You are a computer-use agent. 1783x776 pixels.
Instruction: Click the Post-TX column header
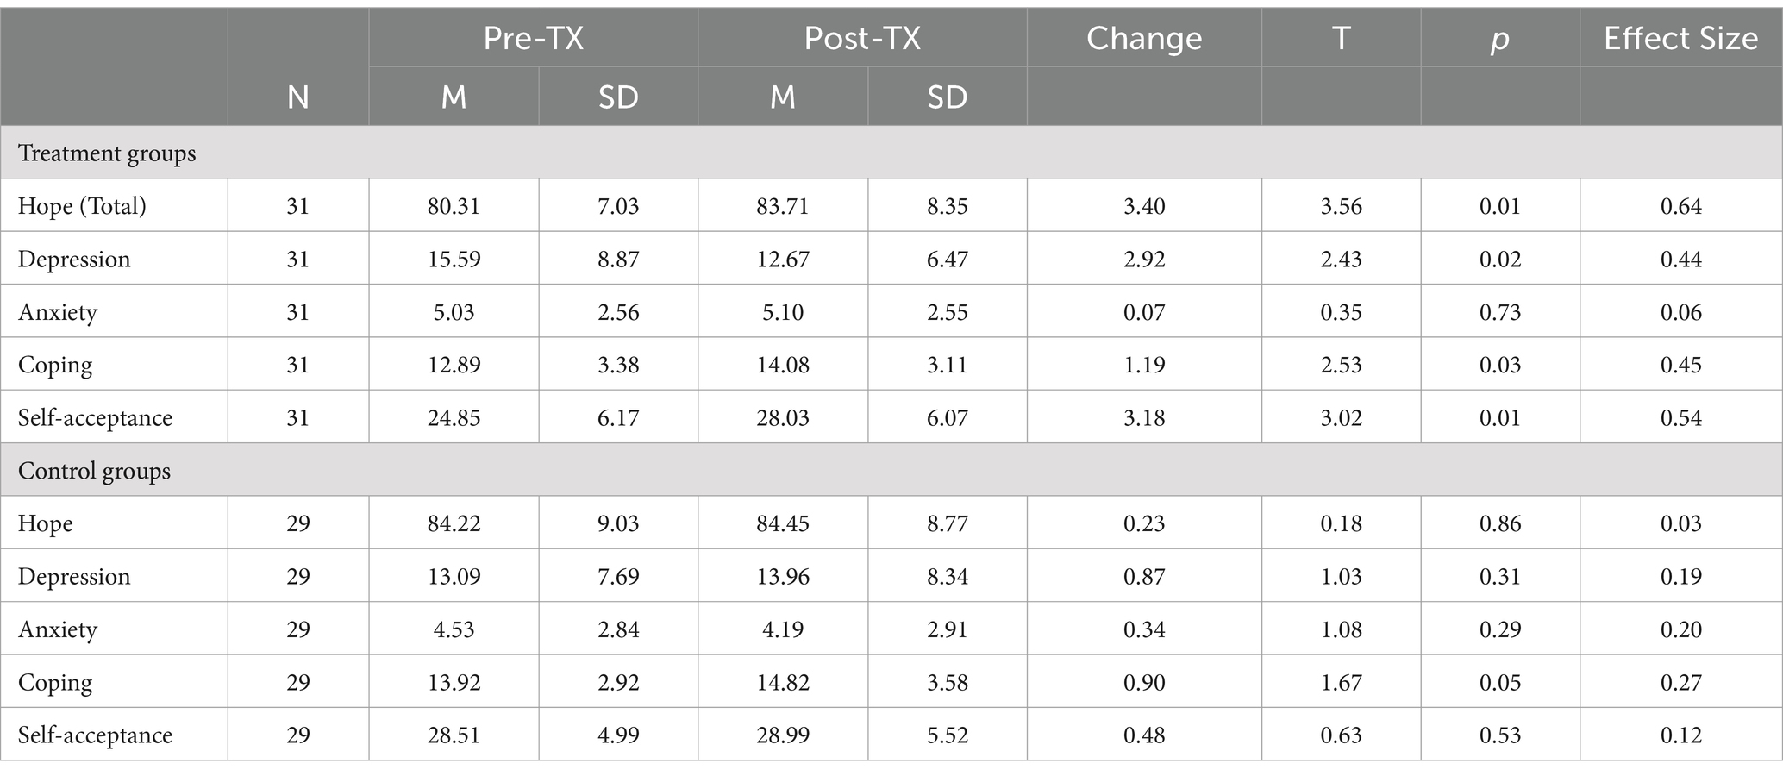(x=862, y=39)
